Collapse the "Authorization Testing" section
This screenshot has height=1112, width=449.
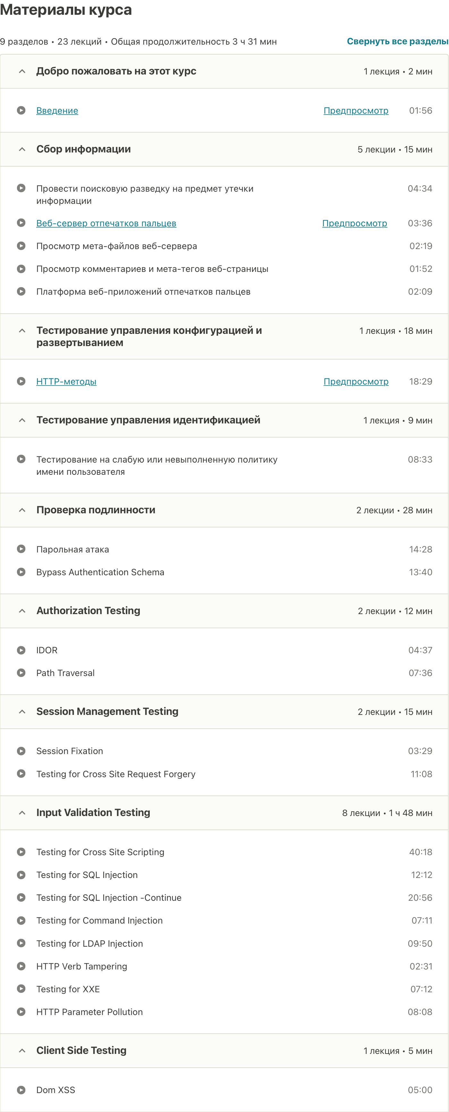22,610
